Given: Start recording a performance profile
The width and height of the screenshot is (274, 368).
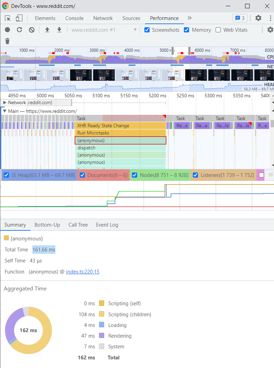Looking at the screenshot, I should pyautogui.click(x=8, y=30).
